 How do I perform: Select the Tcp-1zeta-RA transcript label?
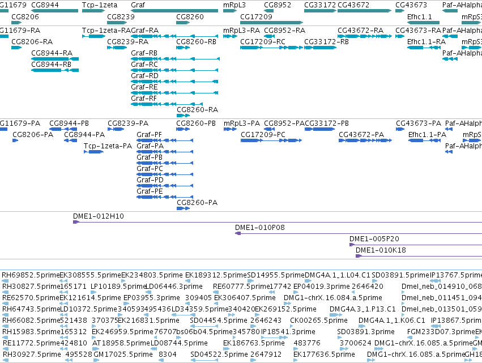click(106, 31)
